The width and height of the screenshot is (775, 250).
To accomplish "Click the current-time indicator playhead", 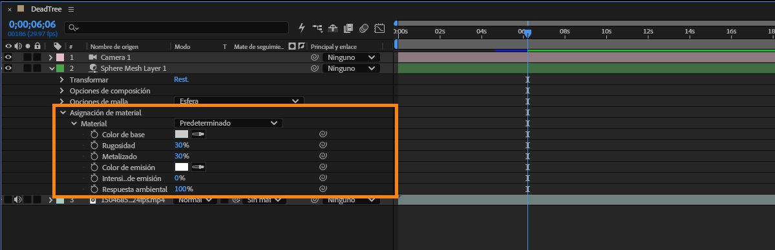I will (x=527, y=33).
